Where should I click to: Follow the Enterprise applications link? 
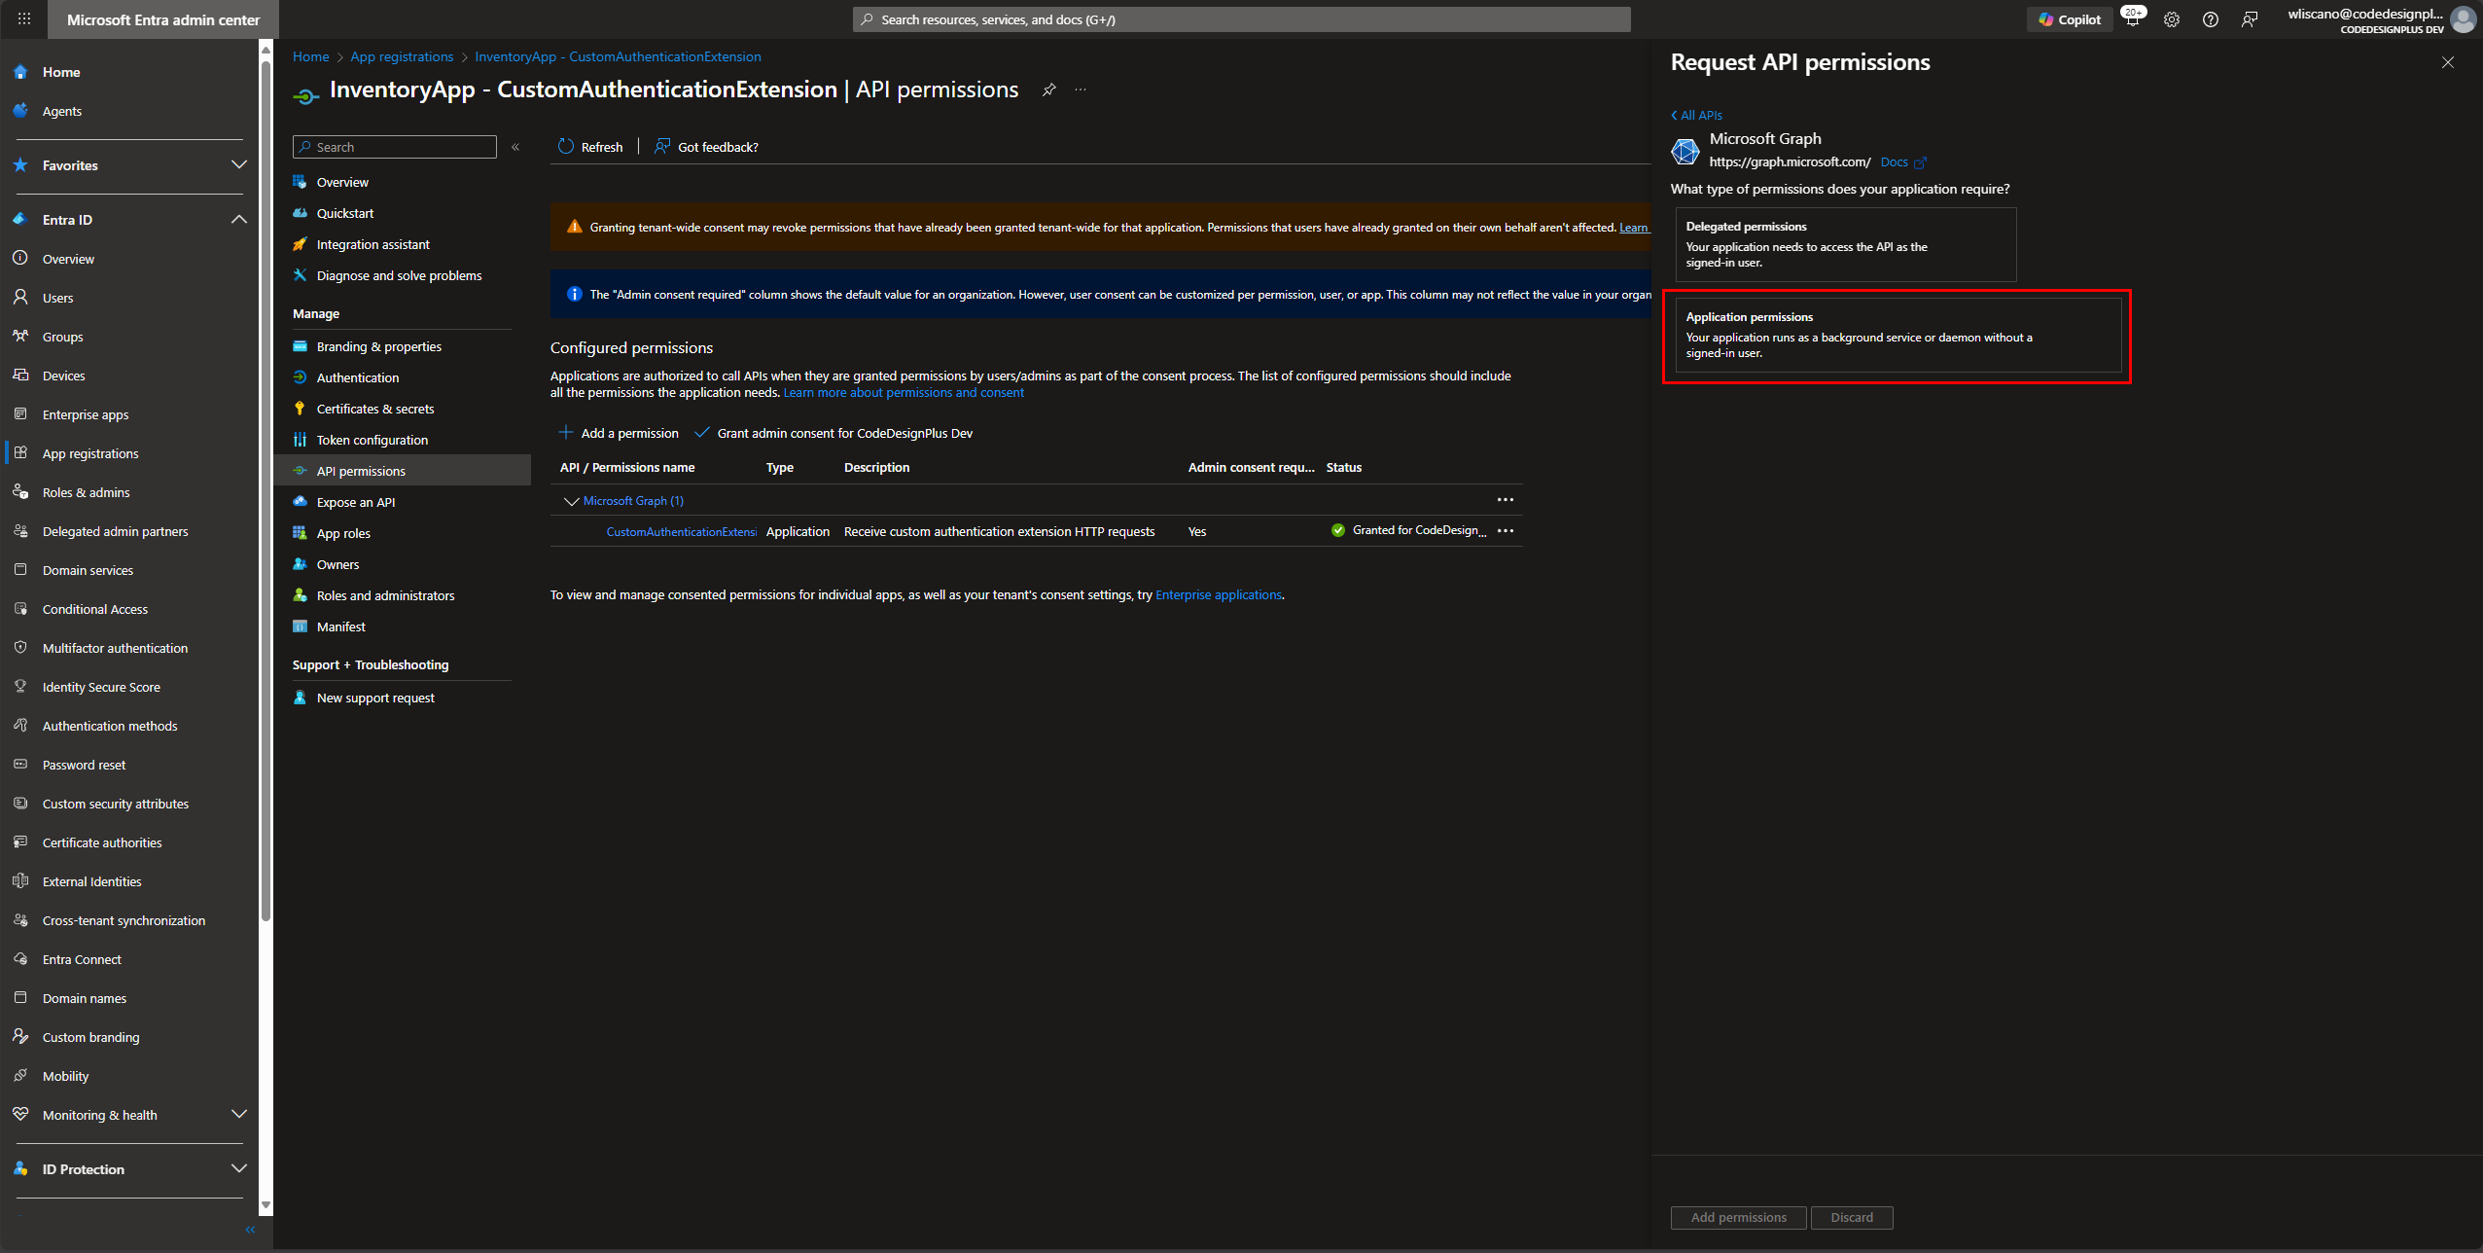[x=1219, y=594]
